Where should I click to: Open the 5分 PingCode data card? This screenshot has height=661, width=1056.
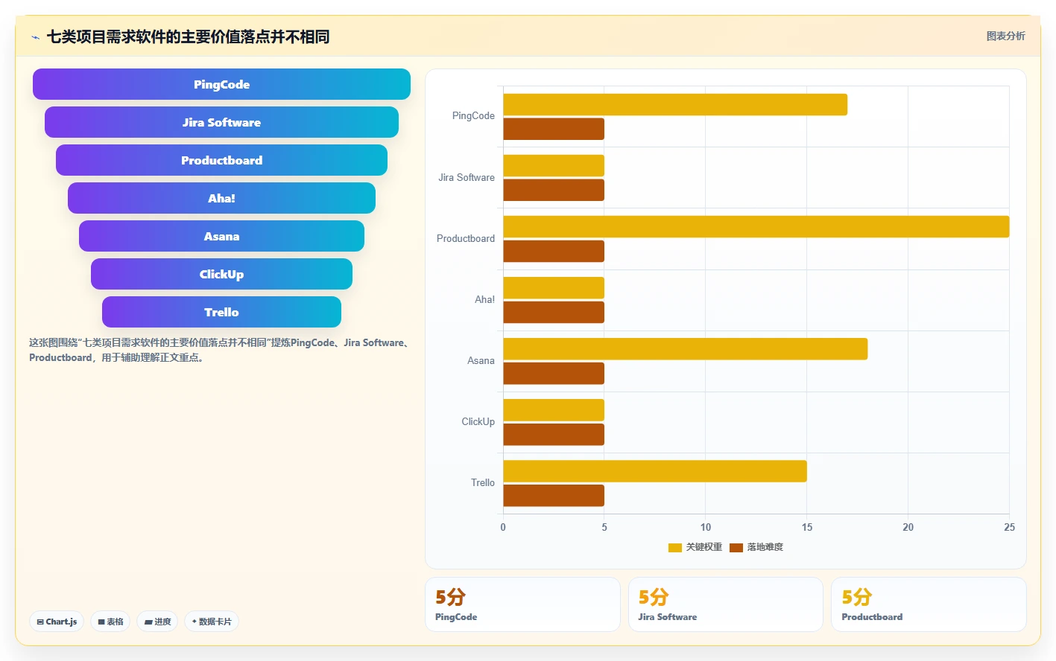pyautogui.click(x=522, y=604)
